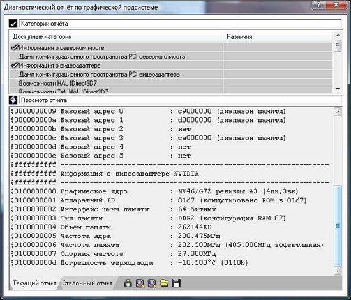Image resolution: width=351 pixels, height=300 pixels.
Task: Click the Просмотр отчёта section icon
Action: (13, 100)
